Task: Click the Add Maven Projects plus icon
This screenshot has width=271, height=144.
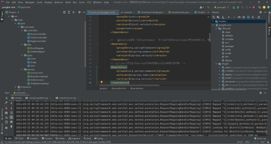Action: (228, 17)
